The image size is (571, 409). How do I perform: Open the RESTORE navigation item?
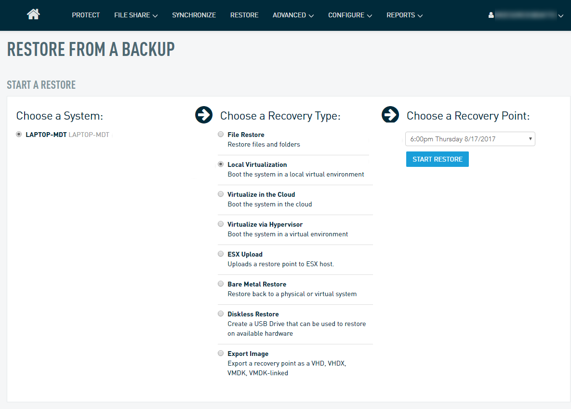[x=244, y=15]
